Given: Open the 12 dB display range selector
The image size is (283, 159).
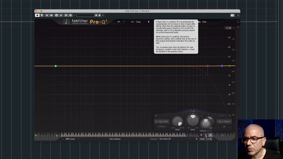Looking at the screenshot, I should (x=228, y=28).
